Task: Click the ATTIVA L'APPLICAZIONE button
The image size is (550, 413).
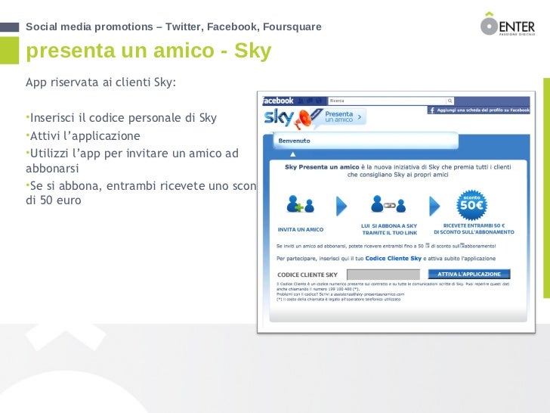Action: pos(469,274)
